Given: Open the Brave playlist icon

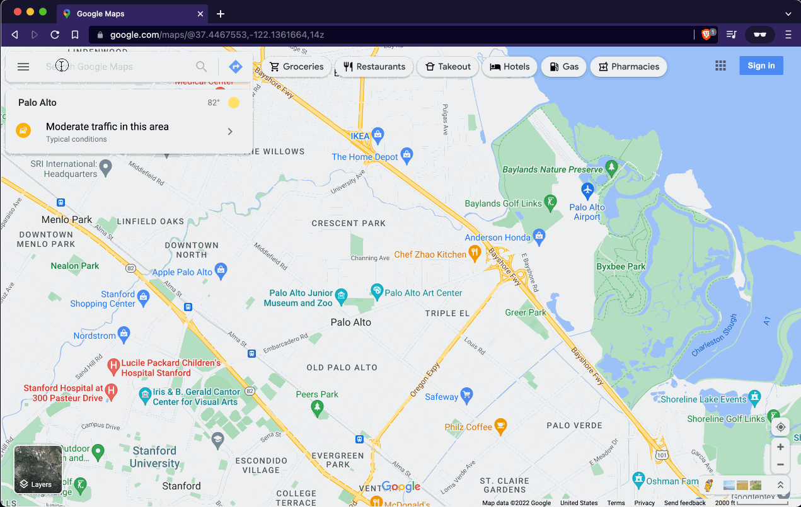Looking at the screenshot, I should (732, 35).
